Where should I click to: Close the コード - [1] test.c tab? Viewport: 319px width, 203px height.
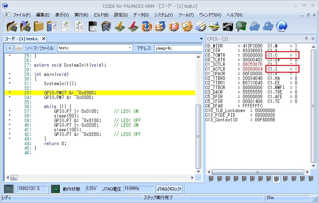coord(44,38)
